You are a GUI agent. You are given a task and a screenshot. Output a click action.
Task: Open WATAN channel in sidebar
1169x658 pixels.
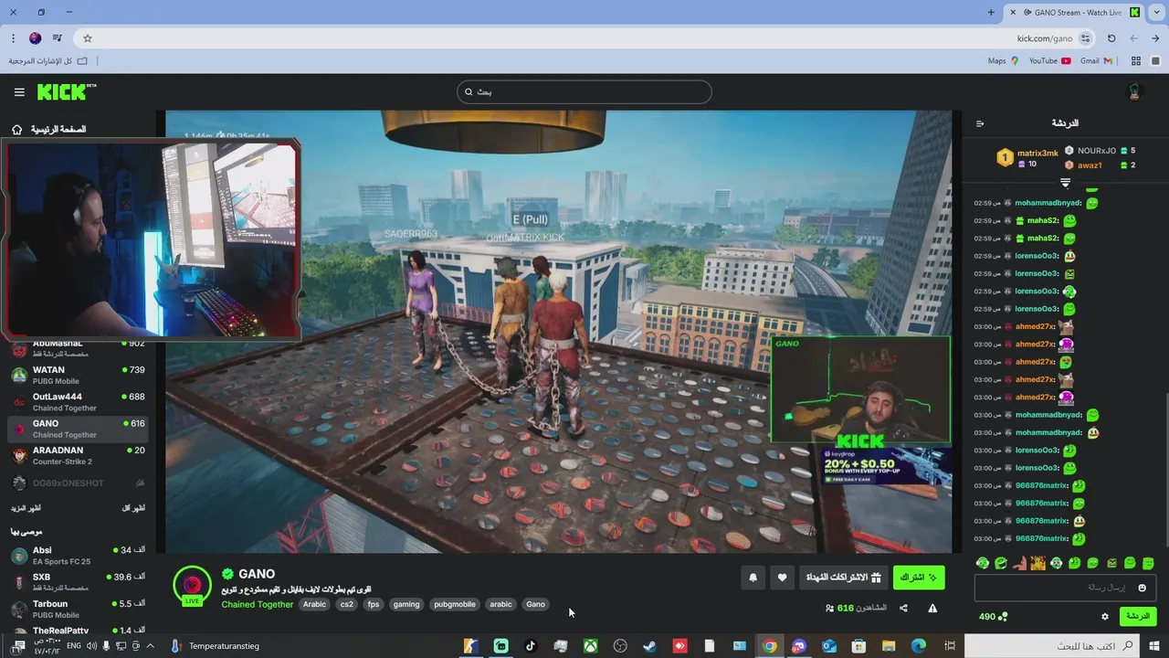(x=78, y=375)
